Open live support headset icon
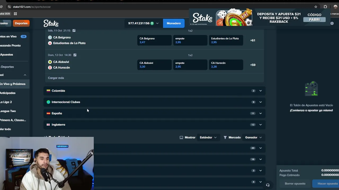 tap(268, 185)
